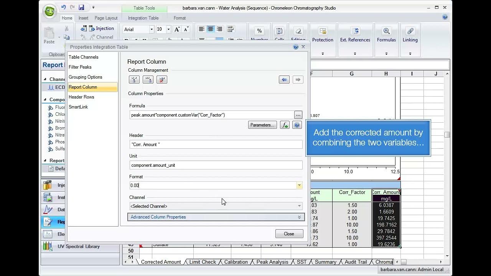Click the add custom formula fx icon
Image resolution: width=491 pixels, height=276 pixels.
tap(285, 125)
